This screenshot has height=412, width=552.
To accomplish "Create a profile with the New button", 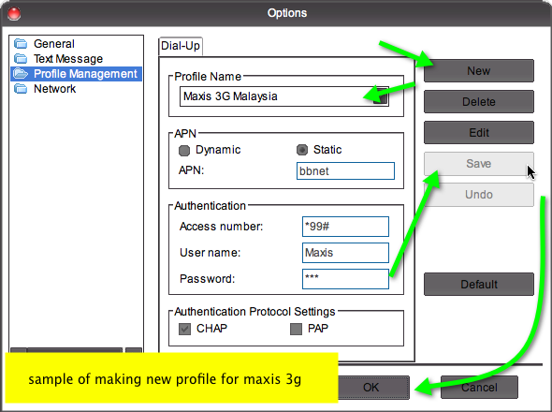I will pos(479,71).
